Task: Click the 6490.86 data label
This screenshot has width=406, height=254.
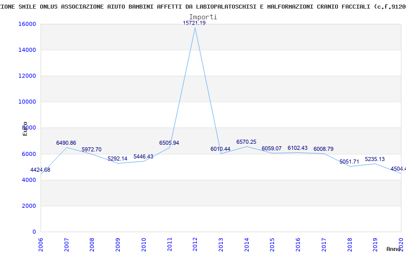Action: (66, 143)
